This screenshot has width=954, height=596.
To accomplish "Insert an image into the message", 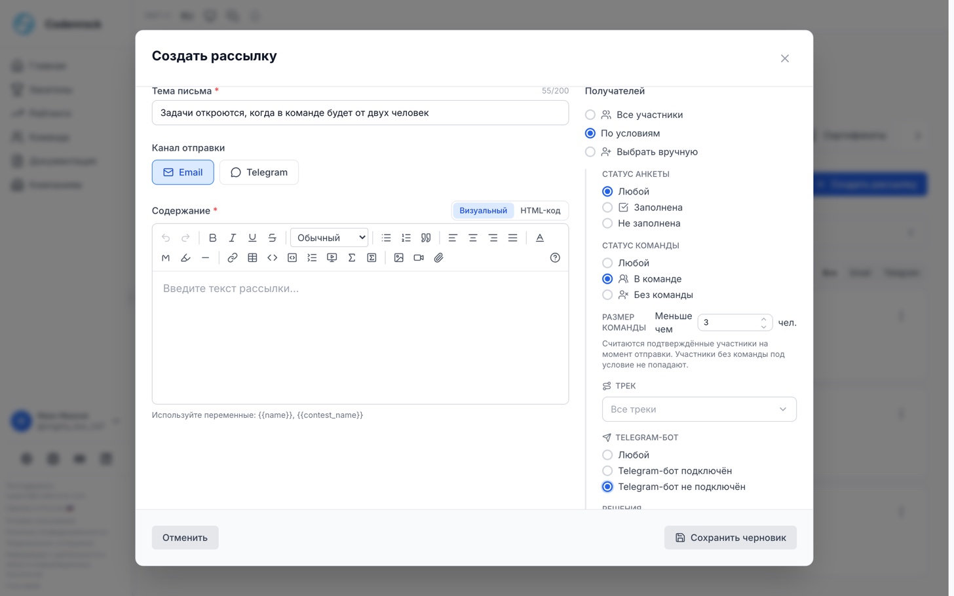I will tap(398, 258).
